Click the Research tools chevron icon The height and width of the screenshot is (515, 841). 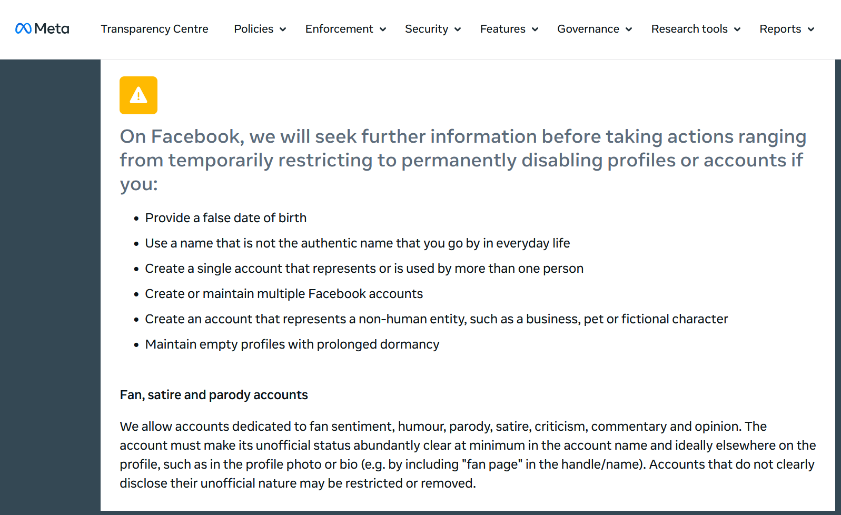(737, 29)
